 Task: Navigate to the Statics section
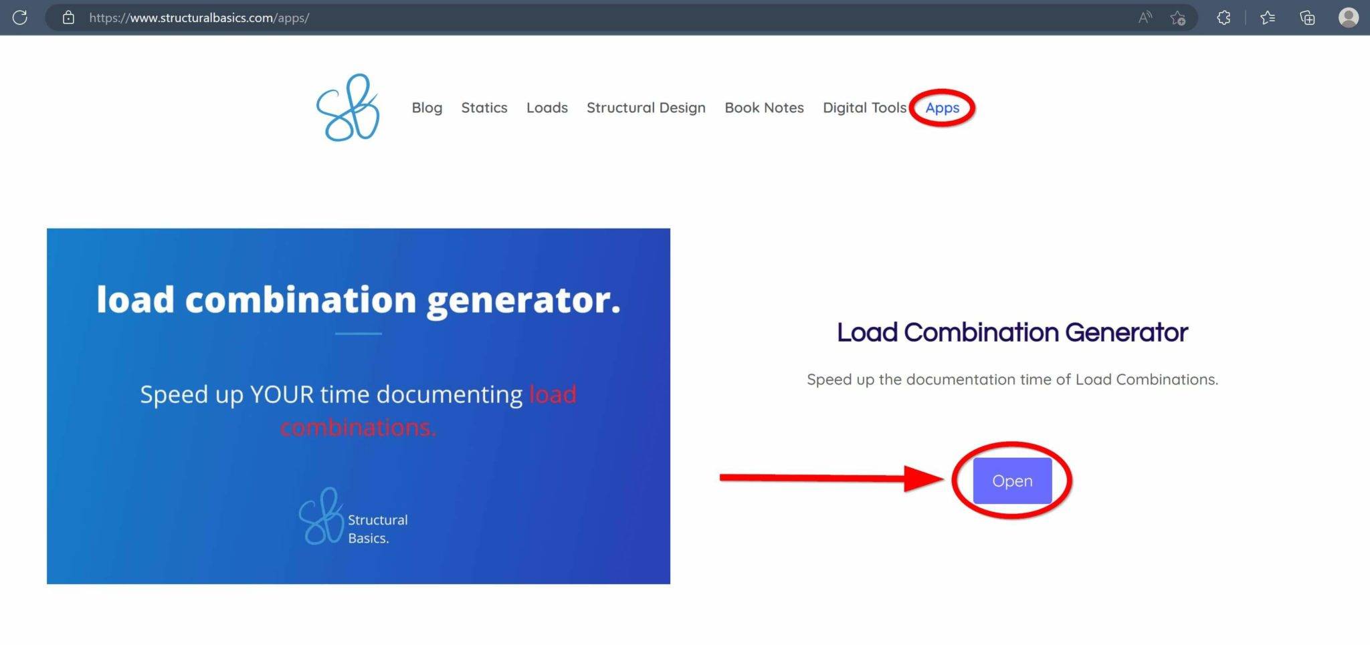pyautogui.click(x=484, y=108)
